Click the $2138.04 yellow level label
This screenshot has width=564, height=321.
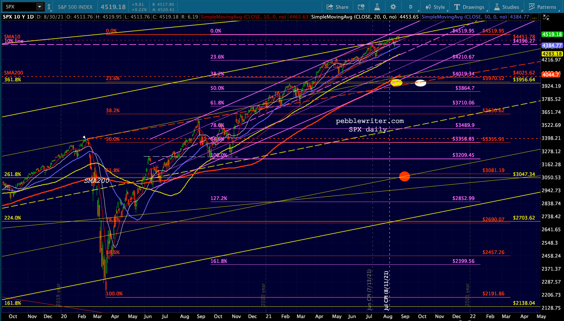(524, 303)
